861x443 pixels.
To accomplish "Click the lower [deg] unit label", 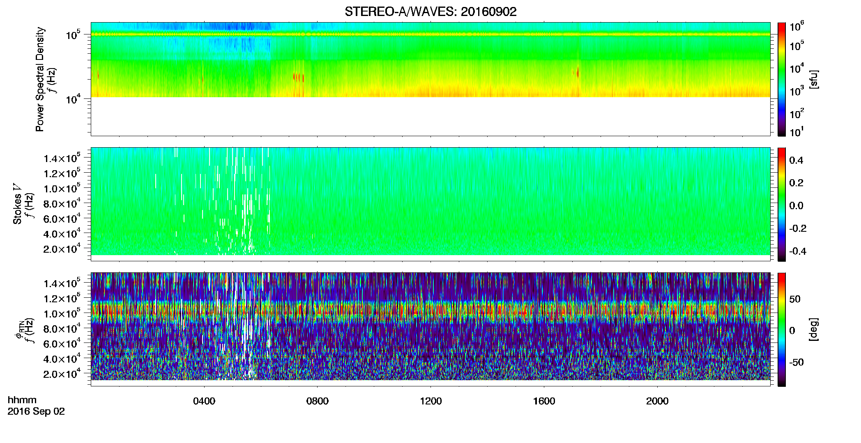I will coord(813,329).
